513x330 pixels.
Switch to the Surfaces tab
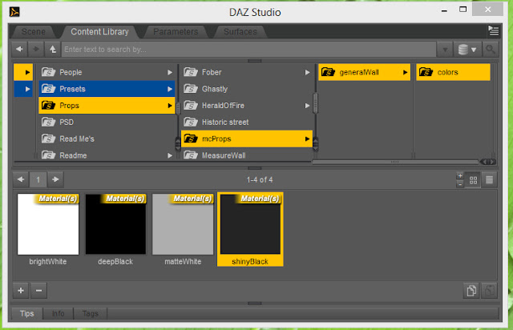click(240, 32)
